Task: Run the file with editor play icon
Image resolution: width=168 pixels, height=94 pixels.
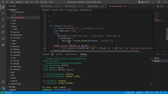Action: [158, 6]
